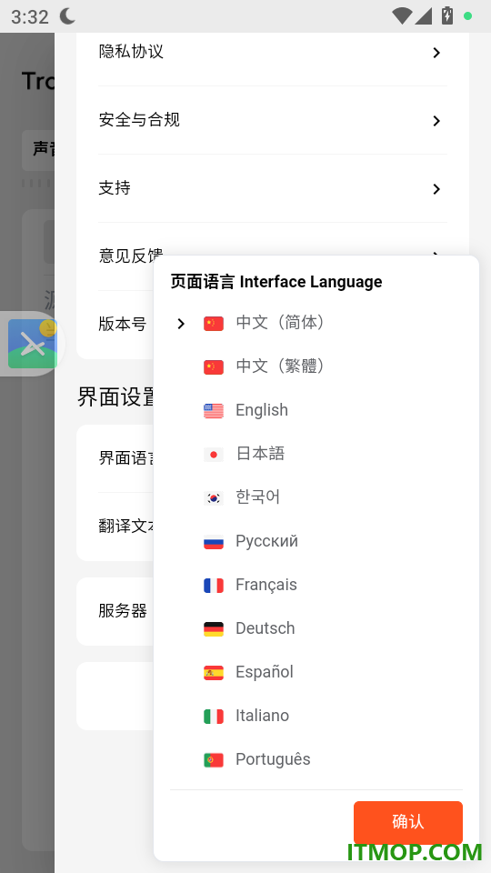
Task: Open the 安全与合规 settings row
Action: 273,120
